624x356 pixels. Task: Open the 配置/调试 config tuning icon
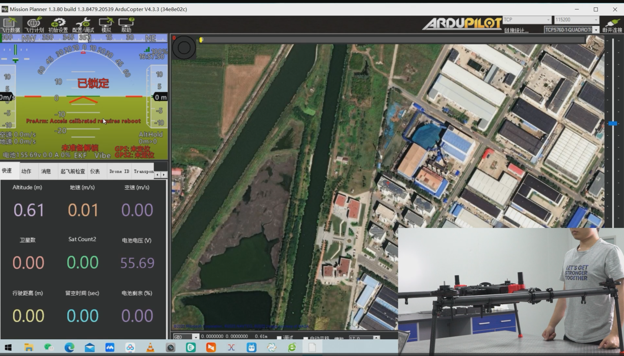click(83, 25)
